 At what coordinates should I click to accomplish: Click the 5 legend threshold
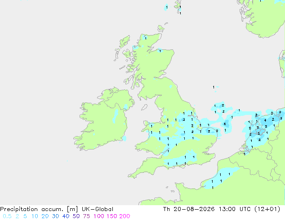25,216
